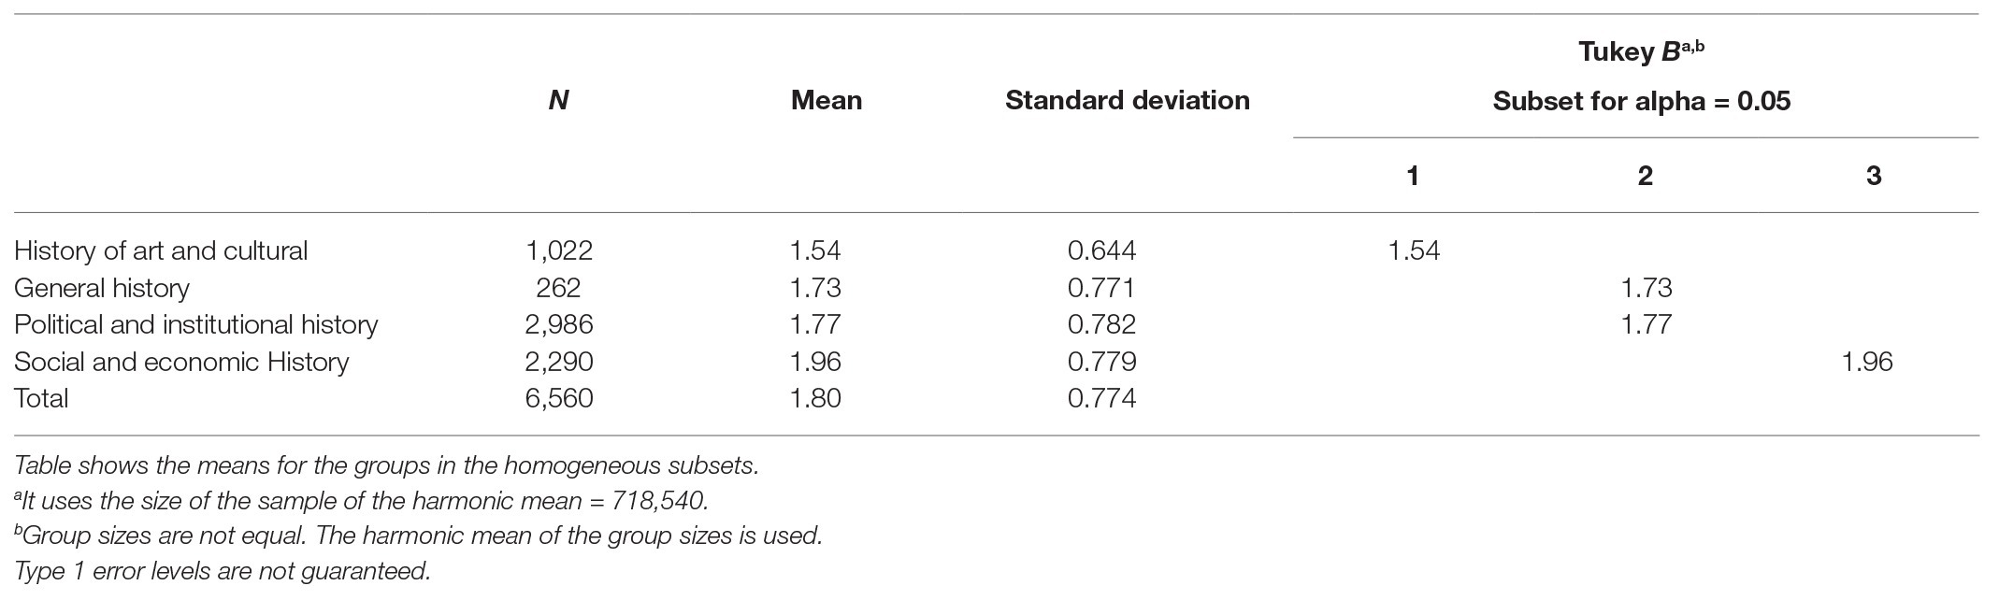Click the 'N' column header
This screenshot has width=1999, height=600.
pos(558,100)
